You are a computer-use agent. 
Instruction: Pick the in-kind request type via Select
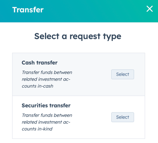coord(122,117)
